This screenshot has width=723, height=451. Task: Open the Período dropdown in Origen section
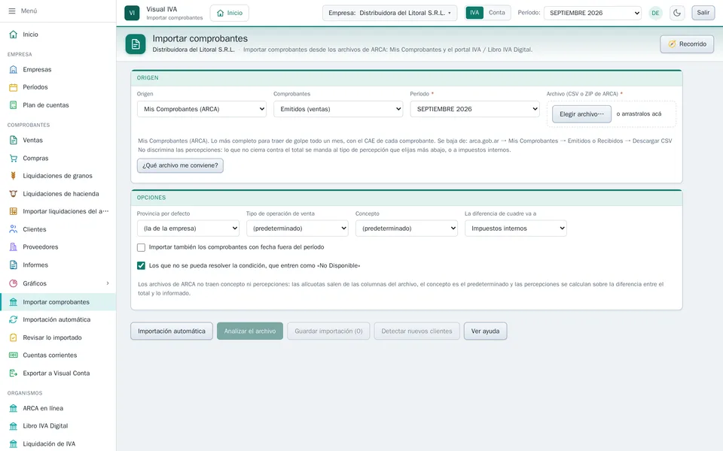pyautogui.click(x=474, y=109)
